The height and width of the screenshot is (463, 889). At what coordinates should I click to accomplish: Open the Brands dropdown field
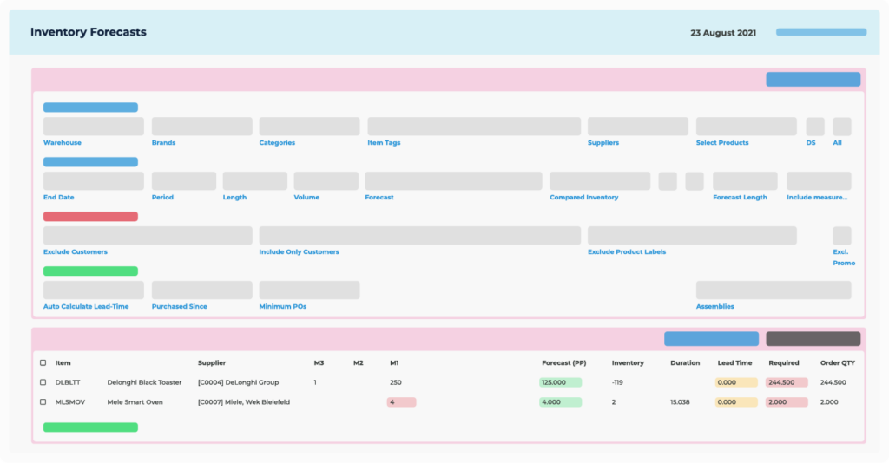(x=201, y=127)
